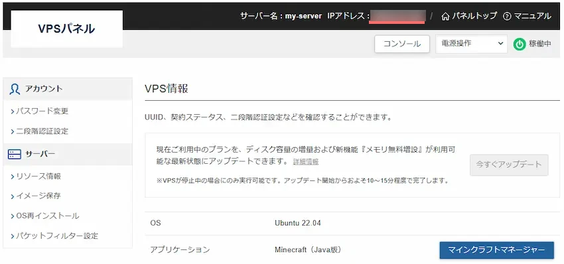564x264 pixels.
Task: Click the chevron before リソース情報
Action: click(x=13, y=176)
